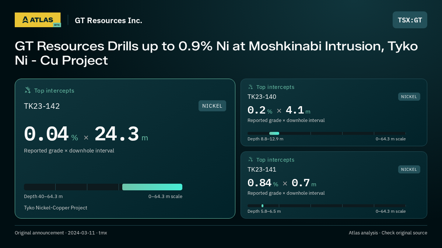Click the TK23-141 depth bar marker
The image size is (442, 248).
(262, 206)
